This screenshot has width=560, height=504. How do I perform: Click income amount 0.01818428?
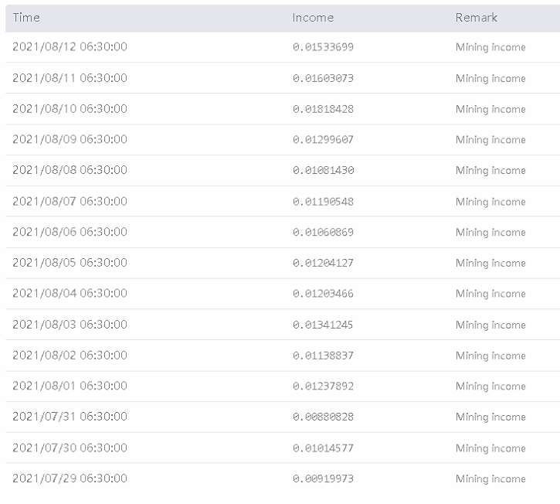click(323, 109)
